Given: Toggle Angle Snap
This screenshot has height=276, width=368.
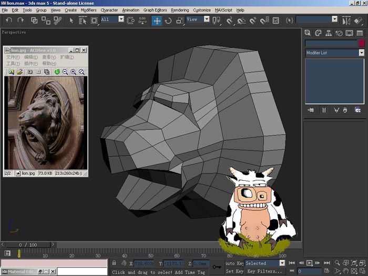Looking at the screenshot, I should pyautogui.click(x=241, y=21).
